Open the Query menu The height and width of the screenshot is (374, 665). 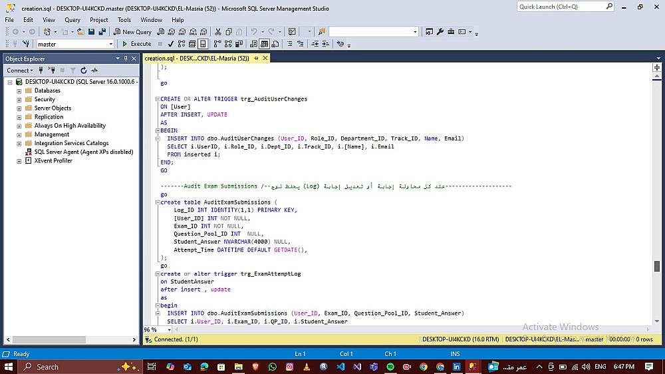tap(72, 20)
